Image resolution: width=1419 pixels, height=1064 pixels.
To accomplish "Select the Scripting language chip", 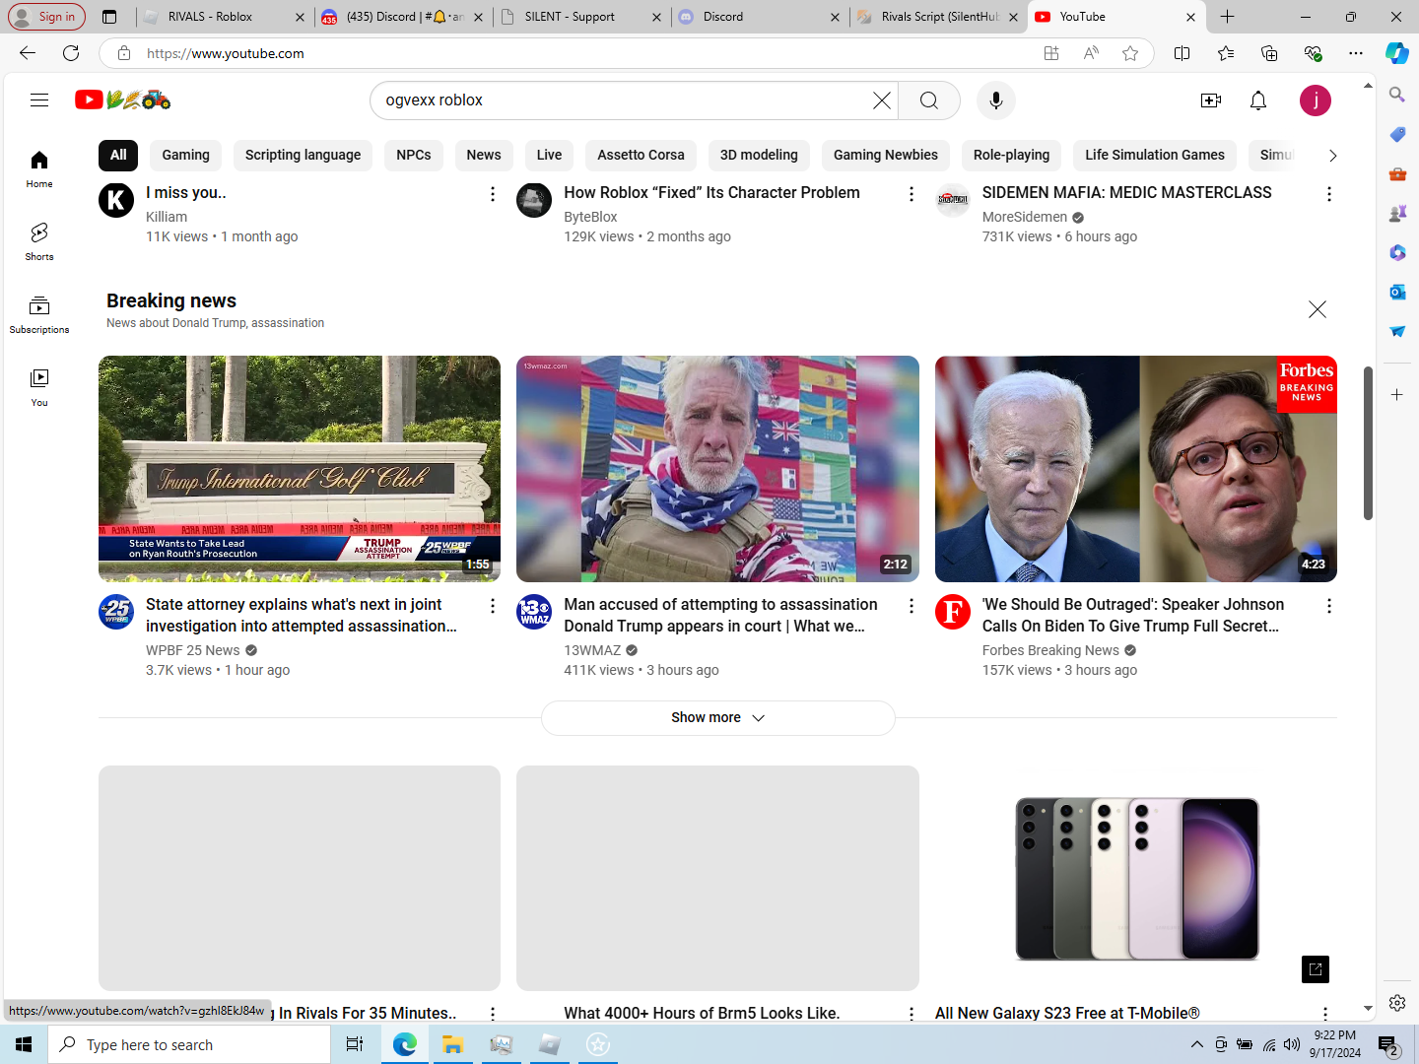I will (x=303, y=155).
